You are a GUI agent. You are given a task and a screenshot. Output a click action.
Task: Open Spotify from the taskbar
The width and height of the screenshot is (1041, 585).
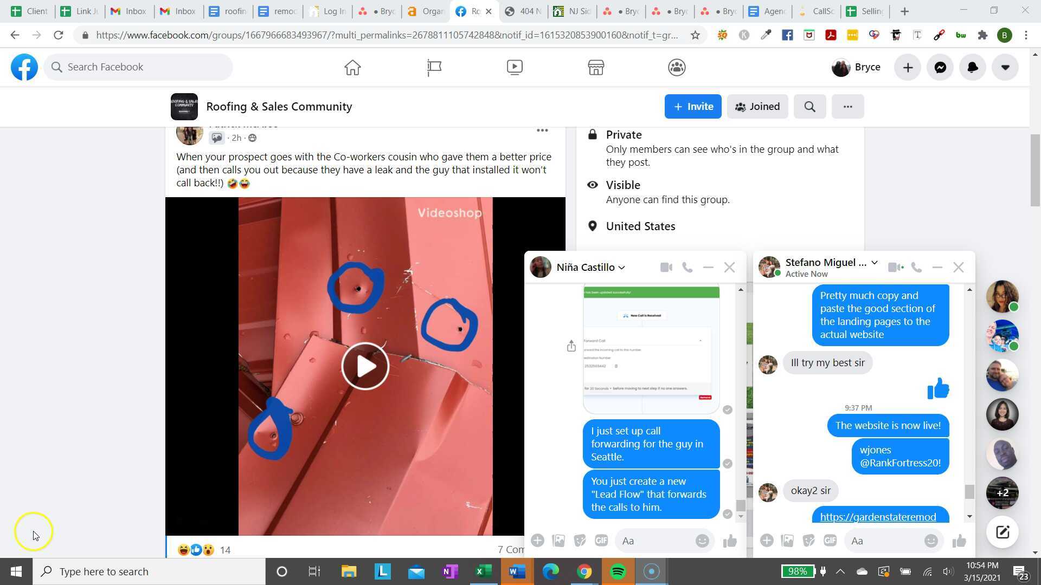(618, 571)
